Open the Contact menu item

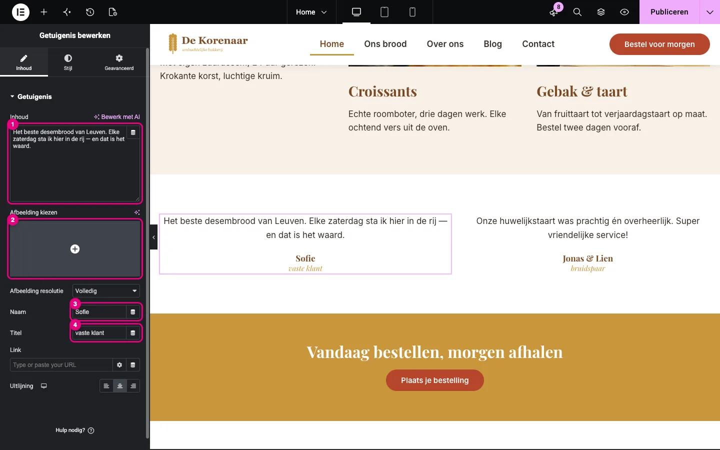538,44
